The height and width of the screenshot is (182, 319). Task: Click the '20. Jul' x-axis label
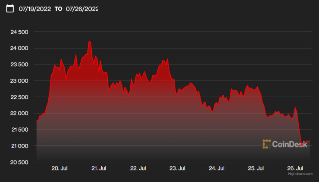60,169
